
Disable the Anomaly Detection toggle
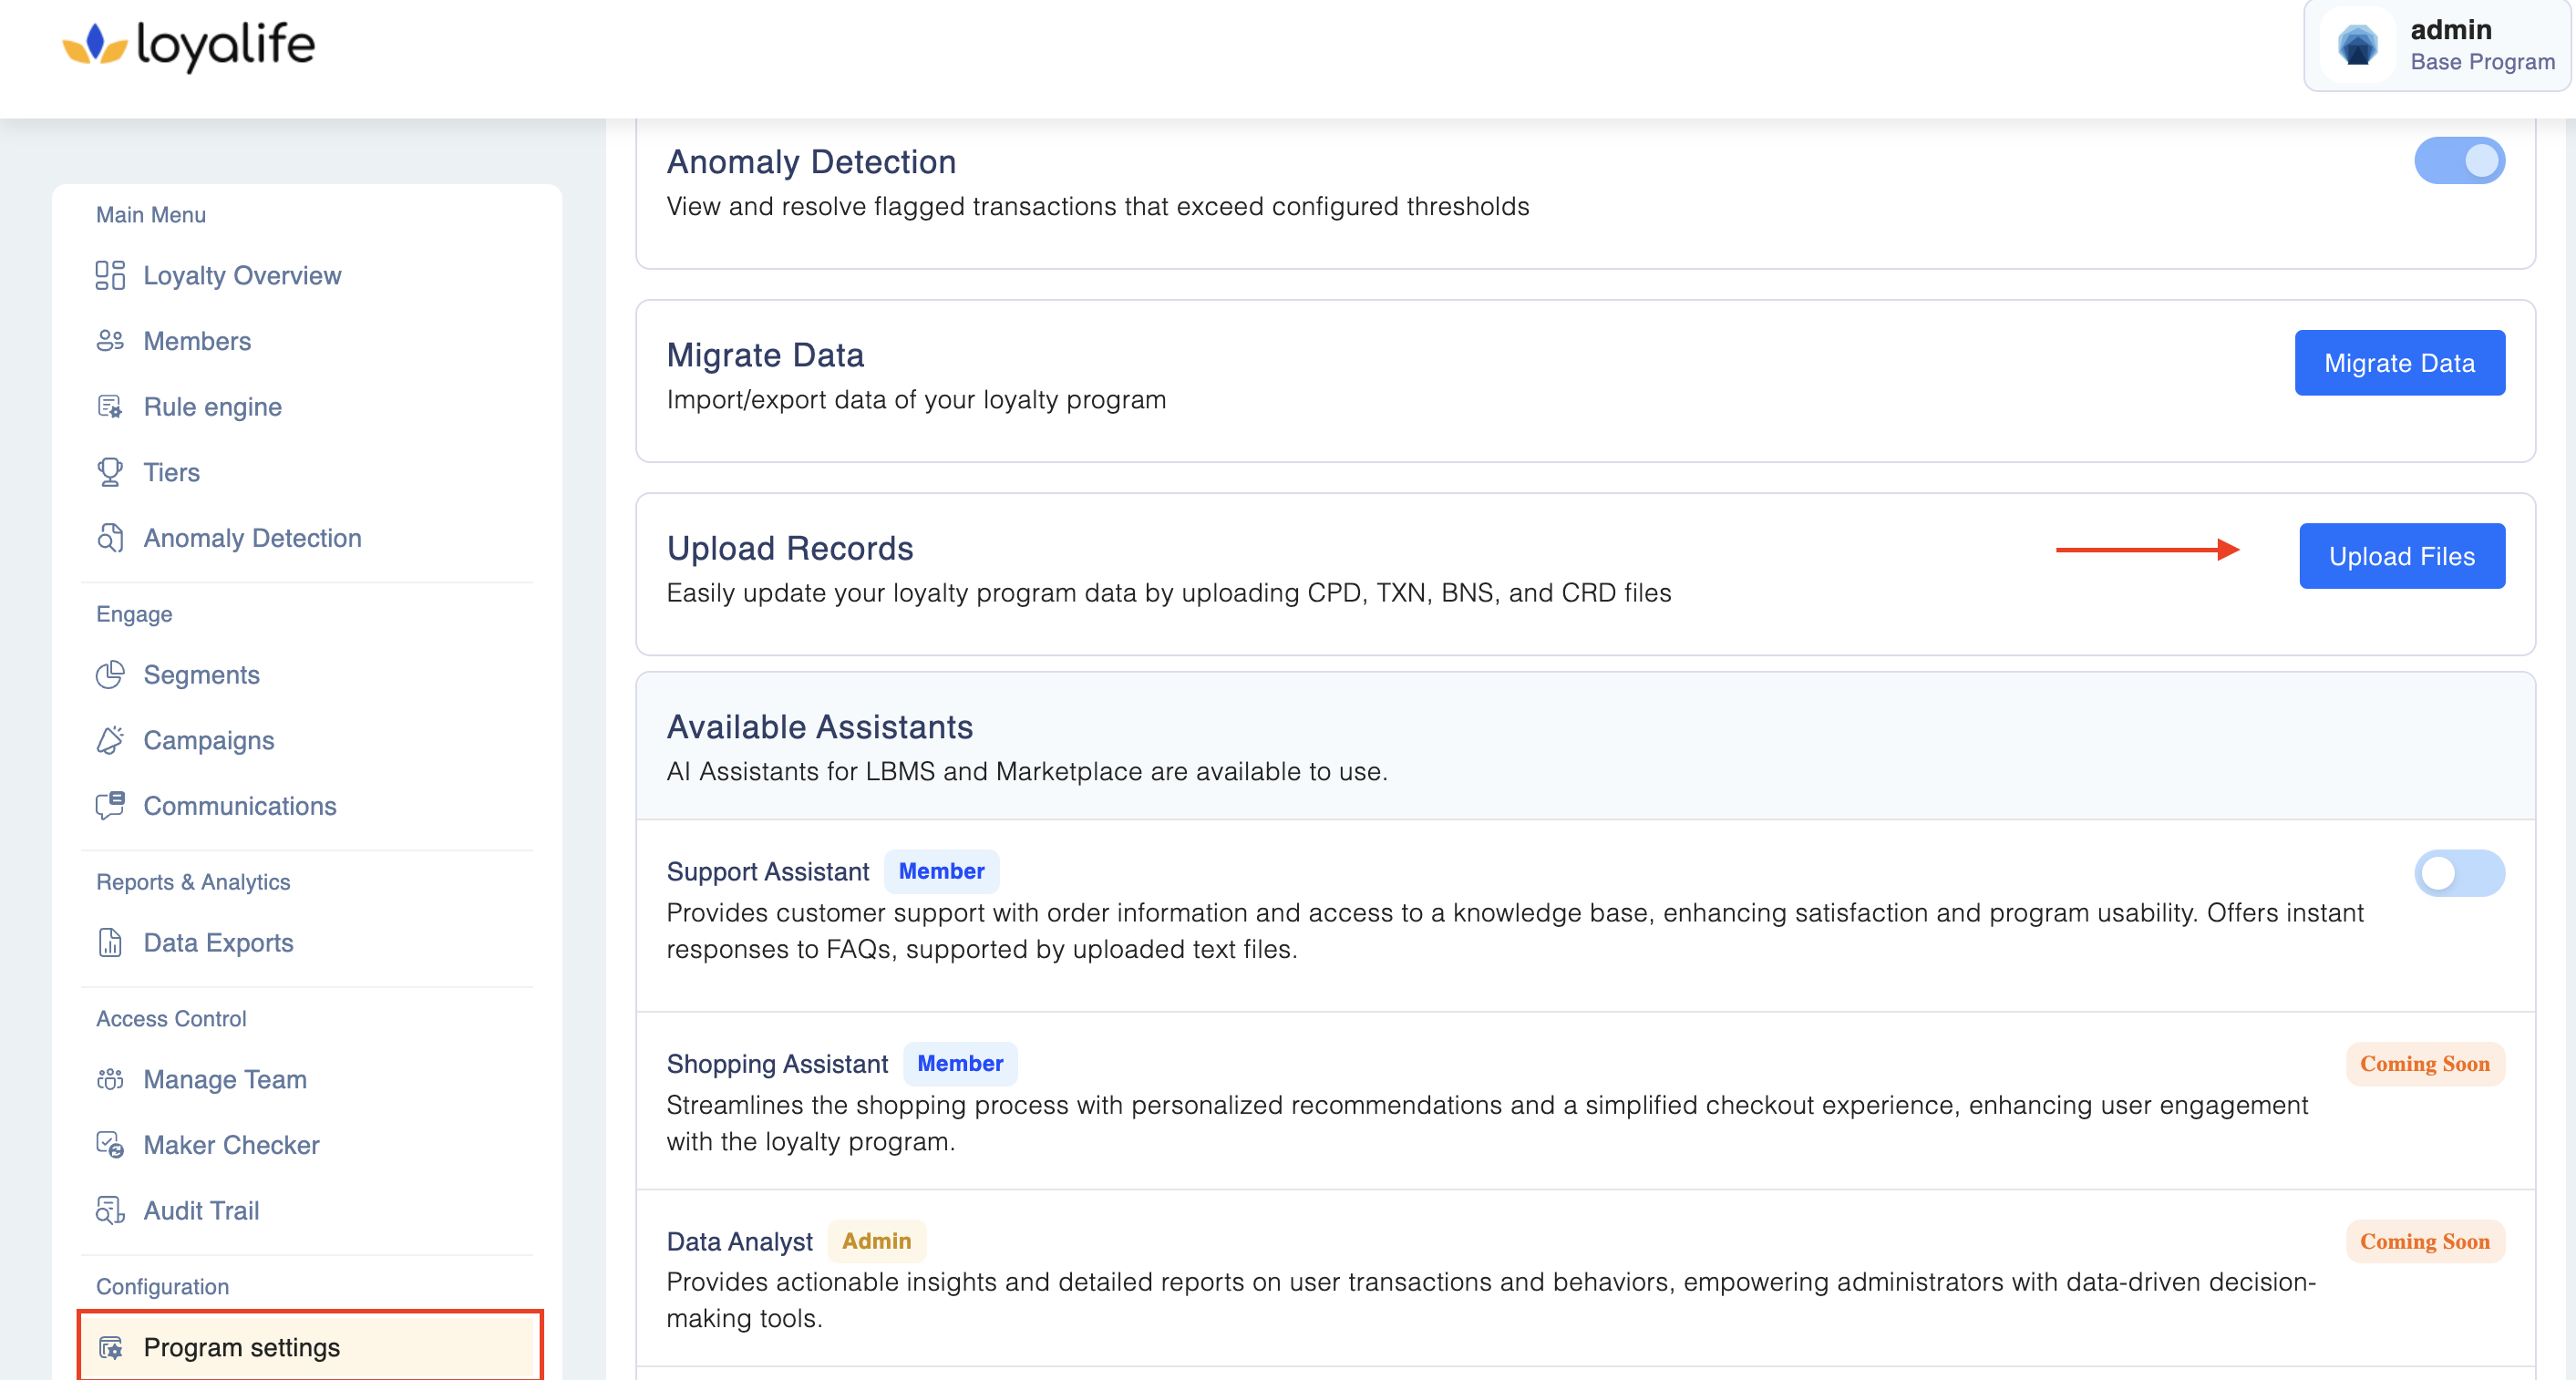pos(2459,161)
